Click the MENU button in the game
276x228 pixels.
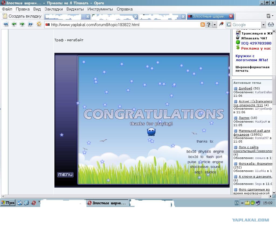65,175
